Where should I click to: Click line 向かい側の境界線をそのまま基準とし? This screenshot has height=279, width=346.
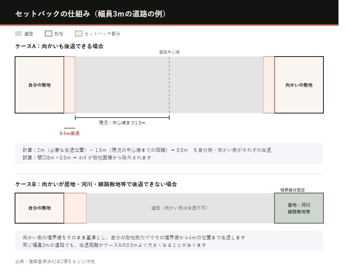click(134, 238)
